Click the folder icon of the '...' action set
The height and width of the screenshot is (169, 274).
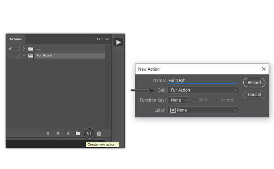coord(31,49)
